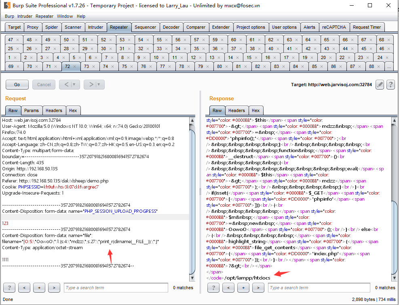Click request scrollbar up arrow
The image size is (399, 305).
click(192, 120)
